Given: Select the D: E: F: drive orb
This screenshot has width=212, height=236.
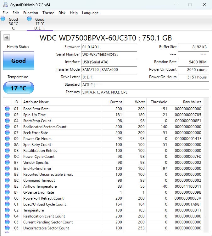Looking at the screenshot, I should pyautogui.click(x=30, y=19).
